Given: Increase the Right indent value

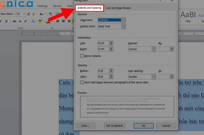Looking at the screenshot, I should pos(111,48).
